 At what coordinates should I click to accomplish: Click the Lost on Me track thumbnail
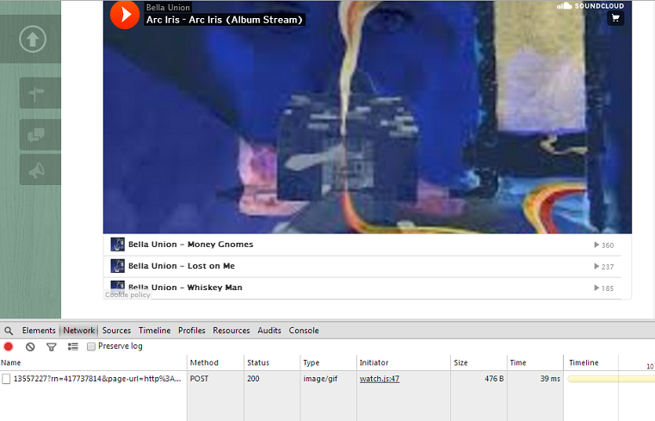(117, 266)
